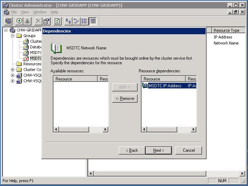Collapse the CHW-GRIDAPP root node
The height and width of the screenshot is (186, 248).
[6, 30]
